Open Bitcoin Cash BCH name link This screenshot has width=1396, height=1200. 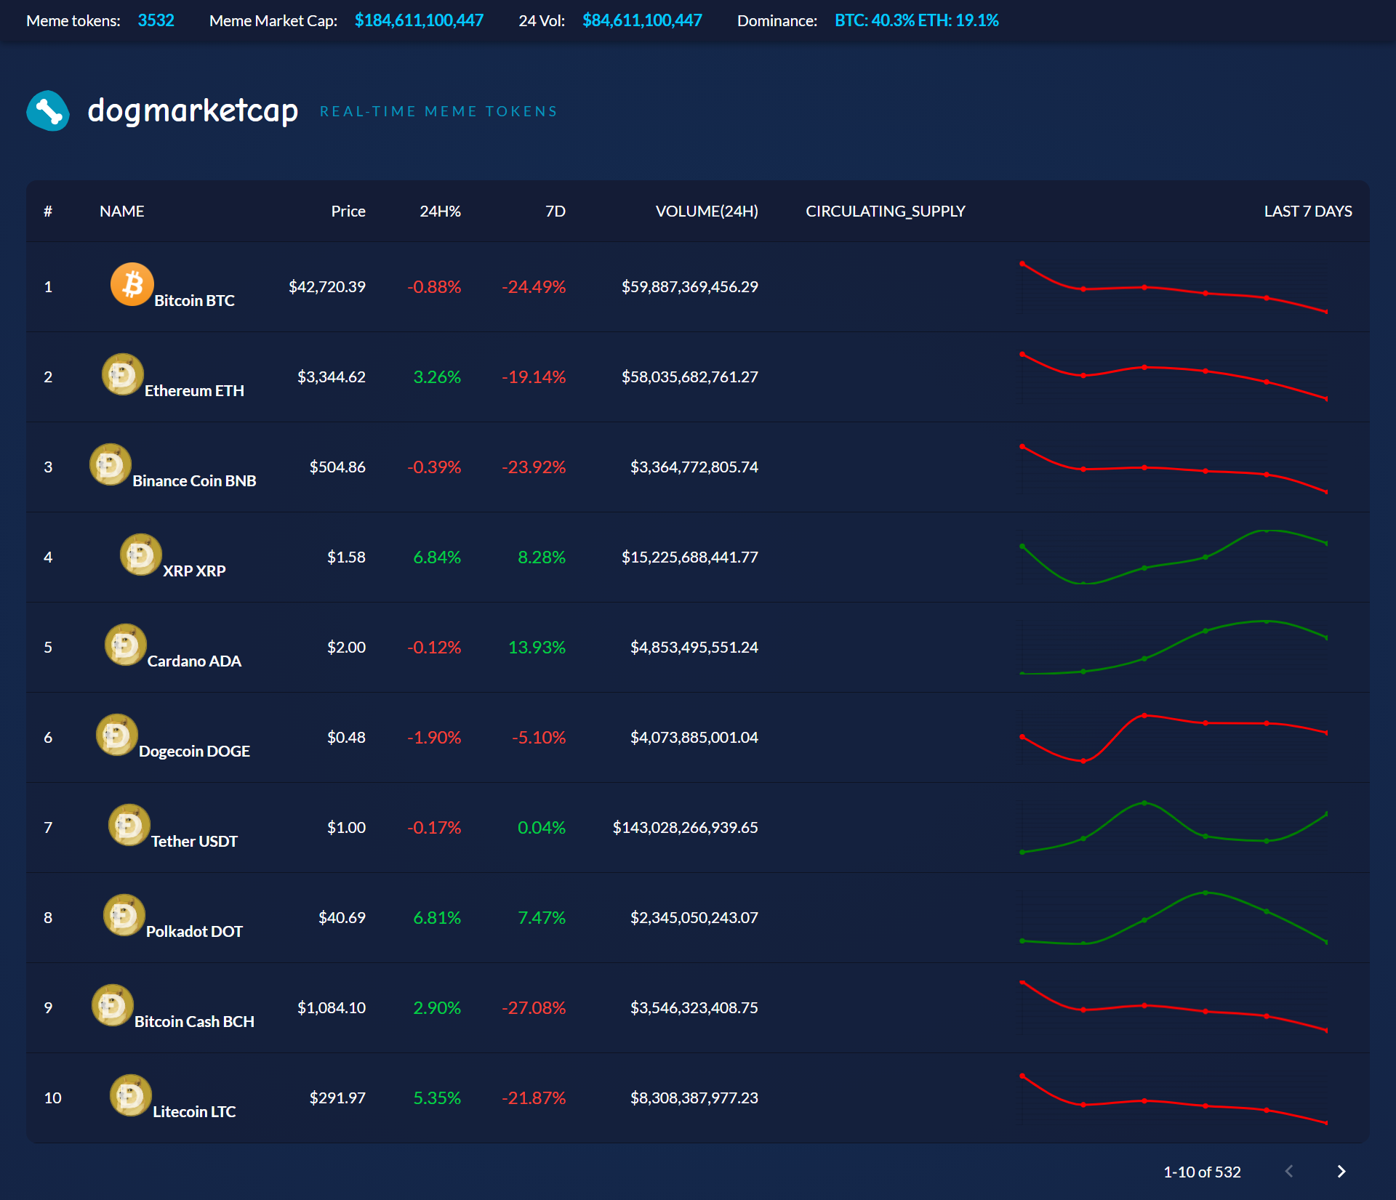click(194, 1022)
